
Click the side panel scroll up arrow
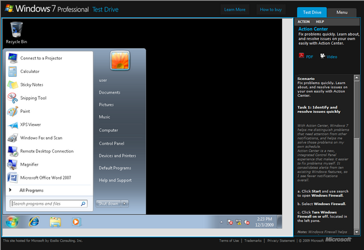[x=356, y=77]
